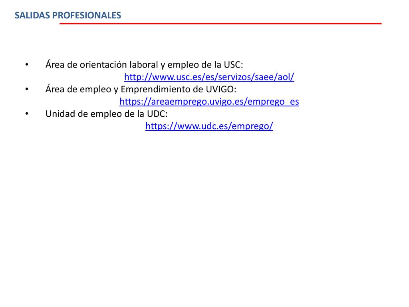This screenshot has height=307, width=409.
Task: Open the areaemprego.uvigo.es link
Action: [209, 102]
